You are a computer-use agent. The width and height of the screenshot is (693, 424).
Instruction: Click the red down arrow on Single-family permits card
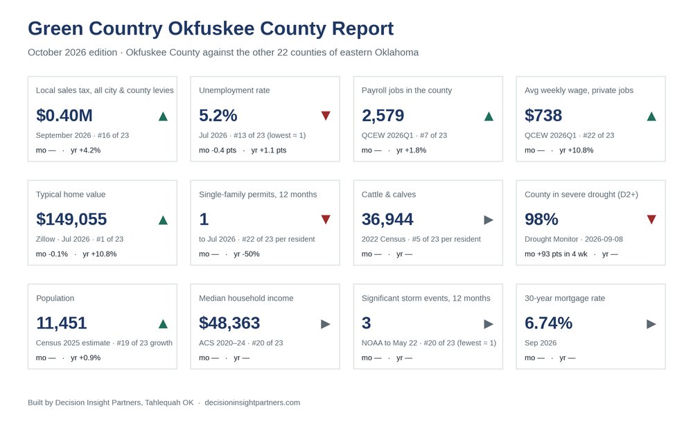326,220
